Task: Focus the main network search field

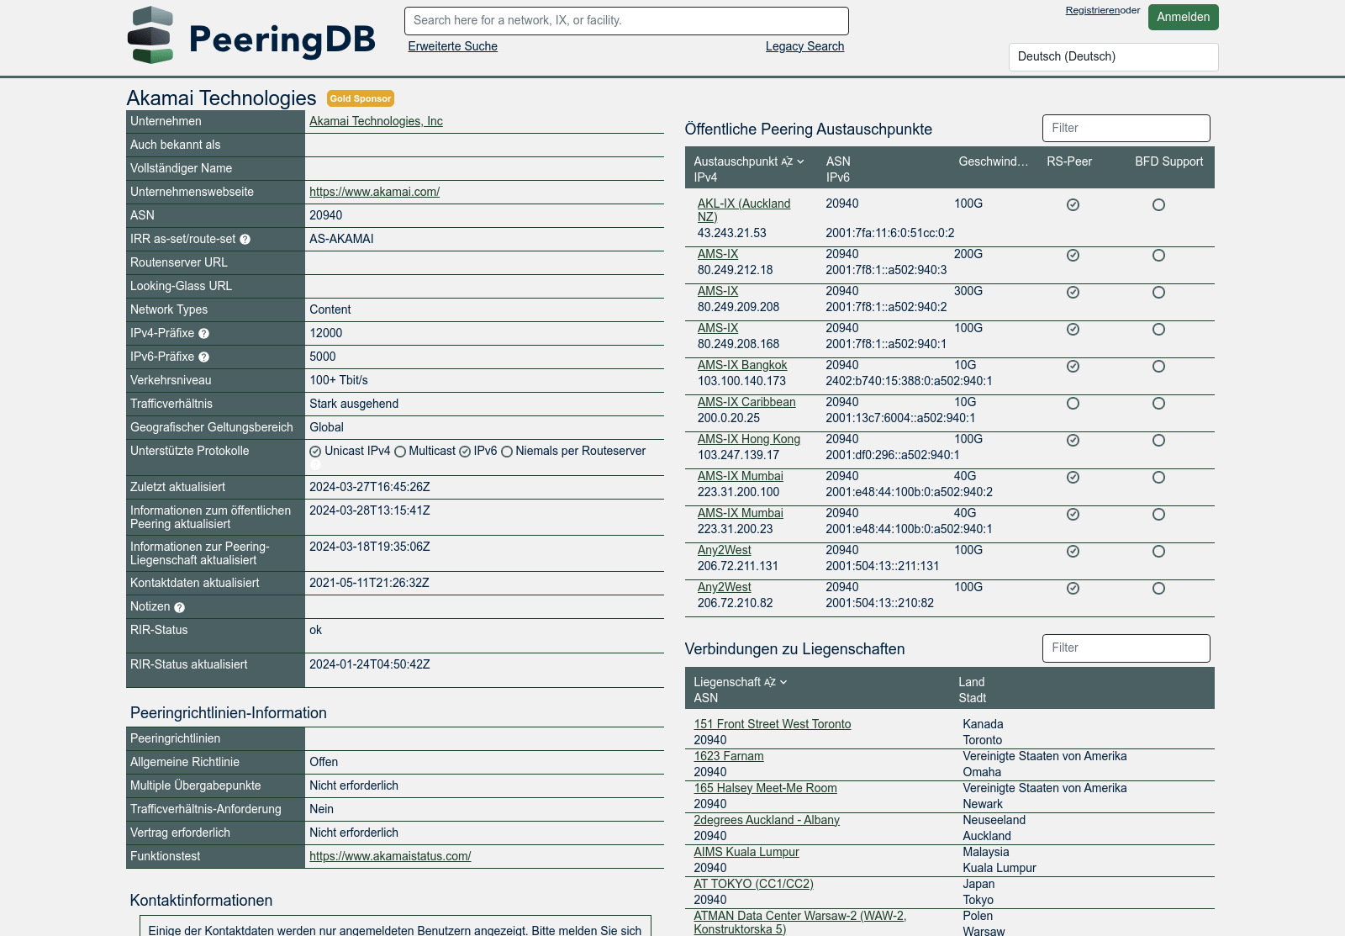Action: point(626,21)
